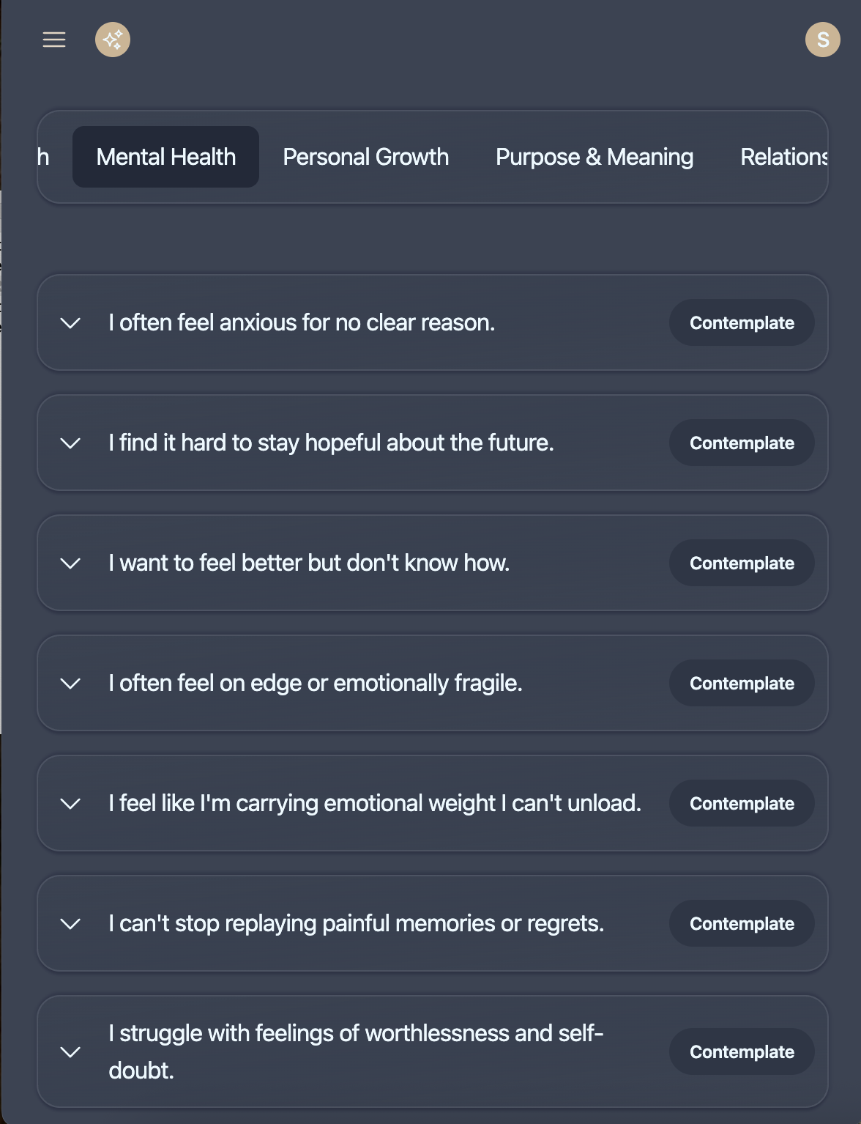Image resolution: width=861 pixels, height=1124 pixels.
Task: Select the Purpose & Meaning category
Action: point(594,156)
